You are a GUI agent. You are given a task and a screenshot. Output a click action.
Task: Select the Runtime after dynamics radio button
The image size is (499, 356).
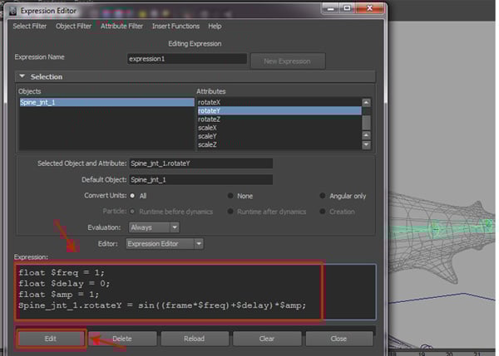230,211
